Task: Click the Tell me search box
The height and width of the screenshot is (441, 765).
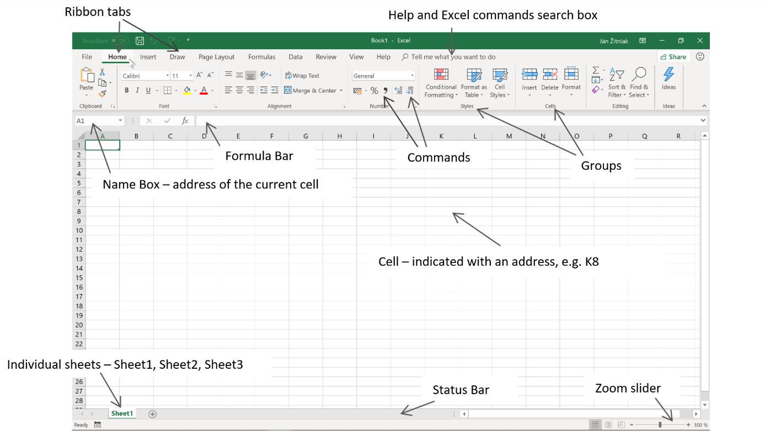Action: pos(448,57)
